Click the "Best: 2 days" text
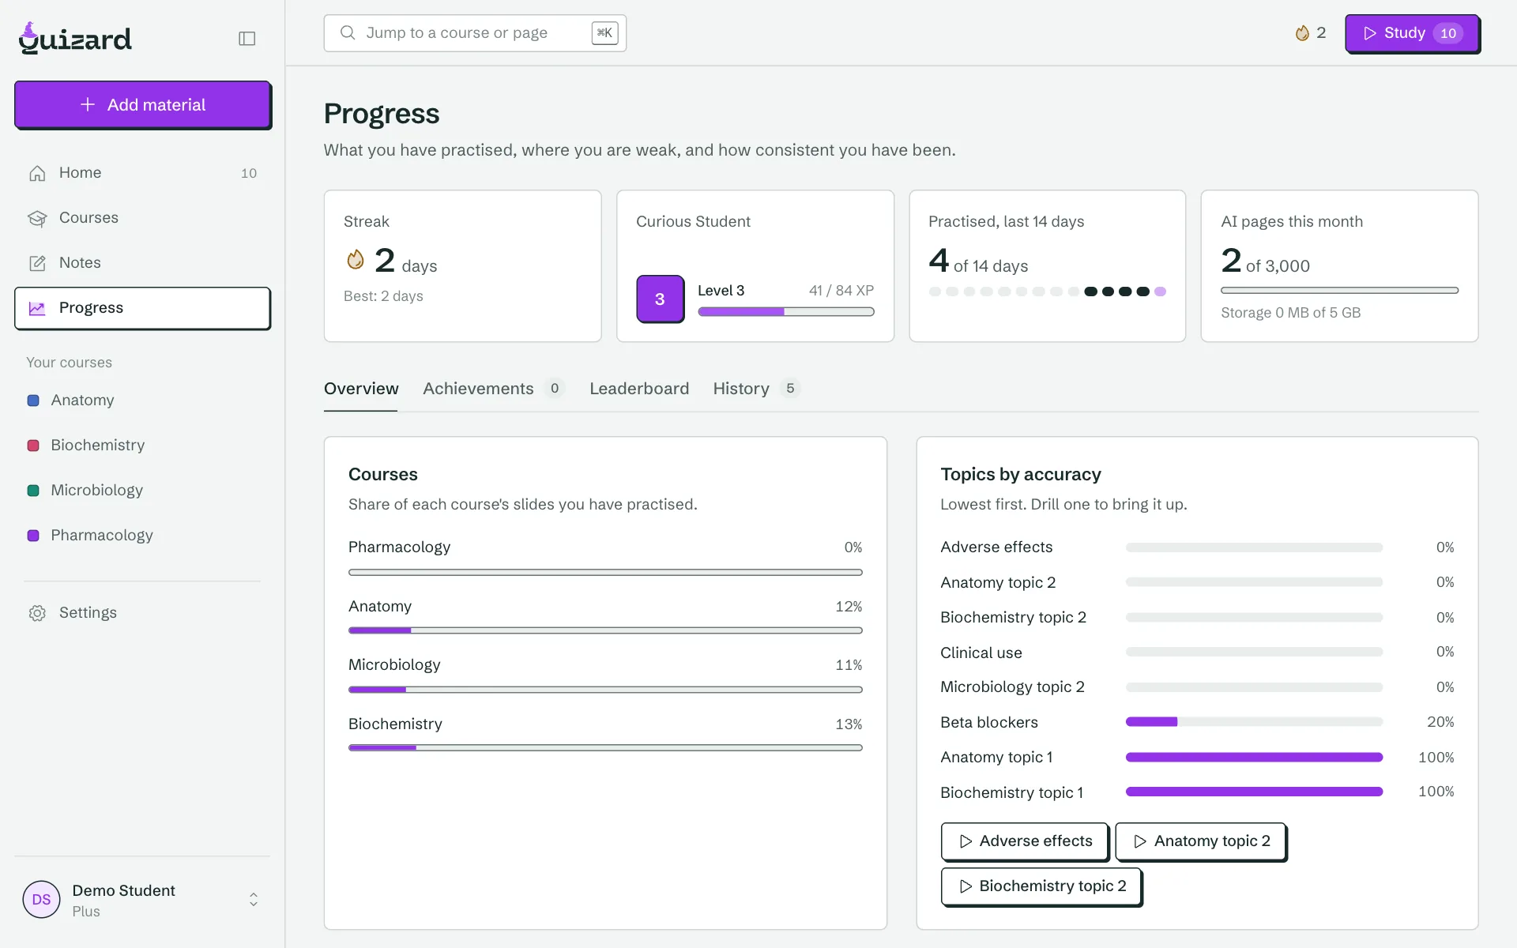 (383, 296)
